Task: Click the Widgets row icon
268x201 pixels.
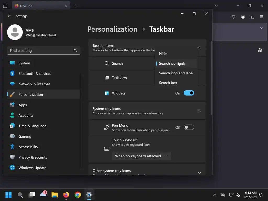Action: pyautogui.click(x=107, y=93)
